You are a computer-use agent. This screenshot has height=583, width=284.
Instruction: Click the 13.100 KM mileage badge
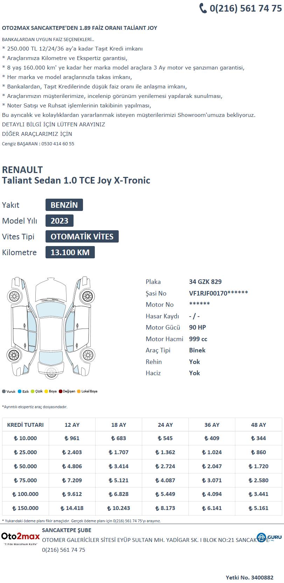[70, 252]
